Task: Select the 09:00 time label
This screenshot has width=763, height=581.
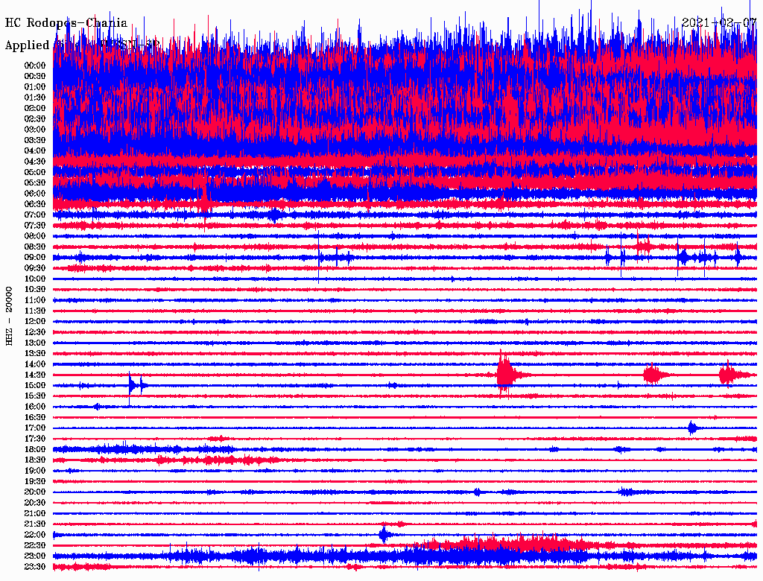Action: (x=34, y=258)
